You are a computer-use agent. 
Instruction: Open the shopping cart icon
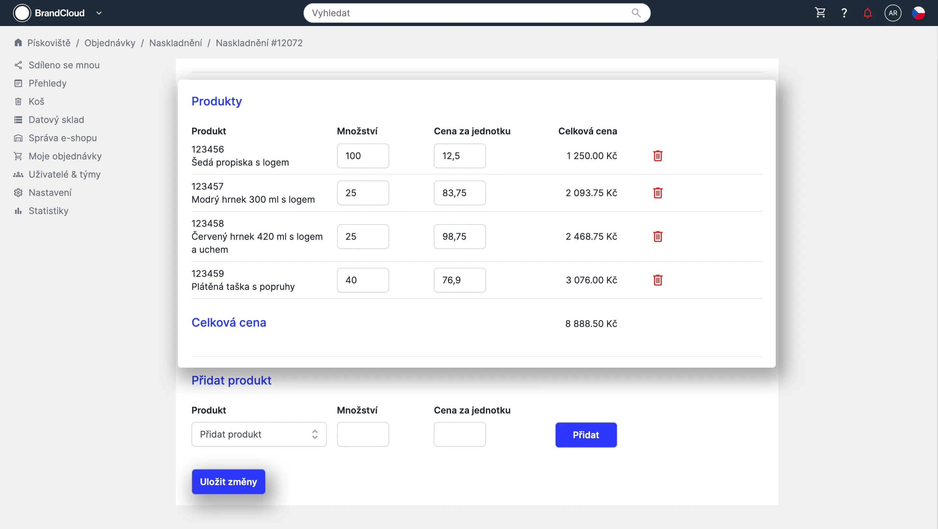click(820, 13)
